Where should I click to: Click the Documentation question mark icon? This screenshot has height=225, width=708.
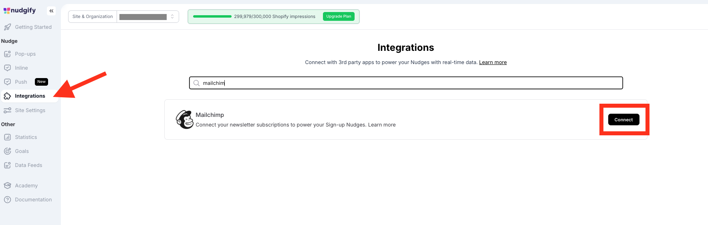coord(7,200)
